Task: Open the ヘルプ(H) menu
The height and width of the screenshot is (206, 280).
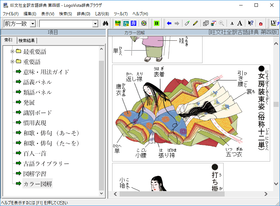Action: click(x=140, y=14)
